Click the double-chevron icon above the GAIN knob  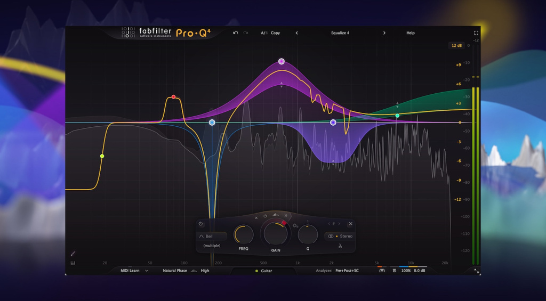[286, 216]
